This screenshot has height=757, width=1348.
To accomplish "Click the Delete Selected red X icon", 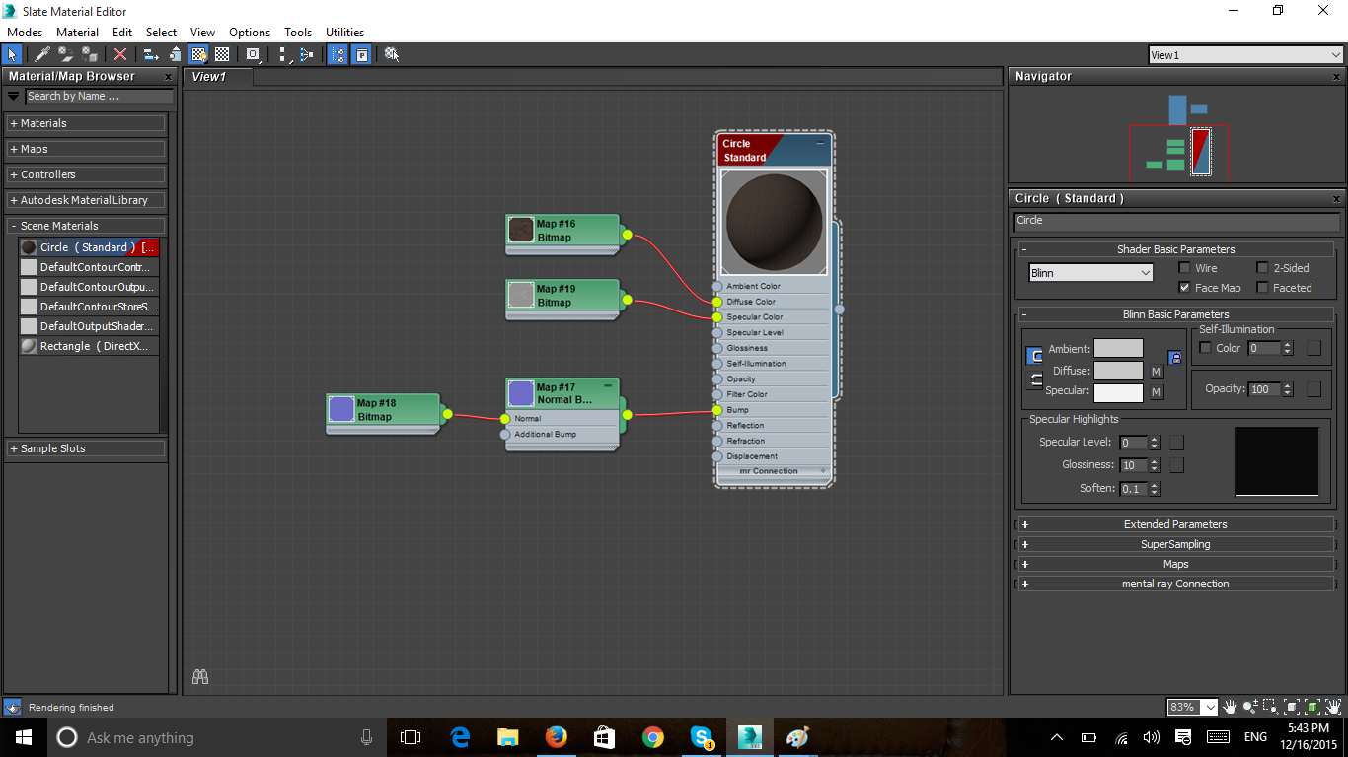I will 120,54.
